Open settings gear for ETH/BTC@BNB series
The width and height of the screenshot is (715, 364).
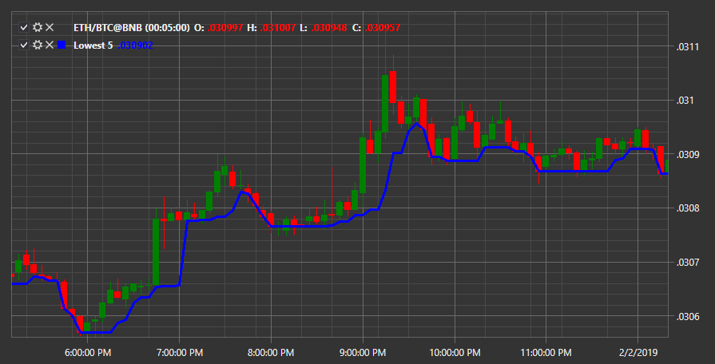tap(38, 28)
